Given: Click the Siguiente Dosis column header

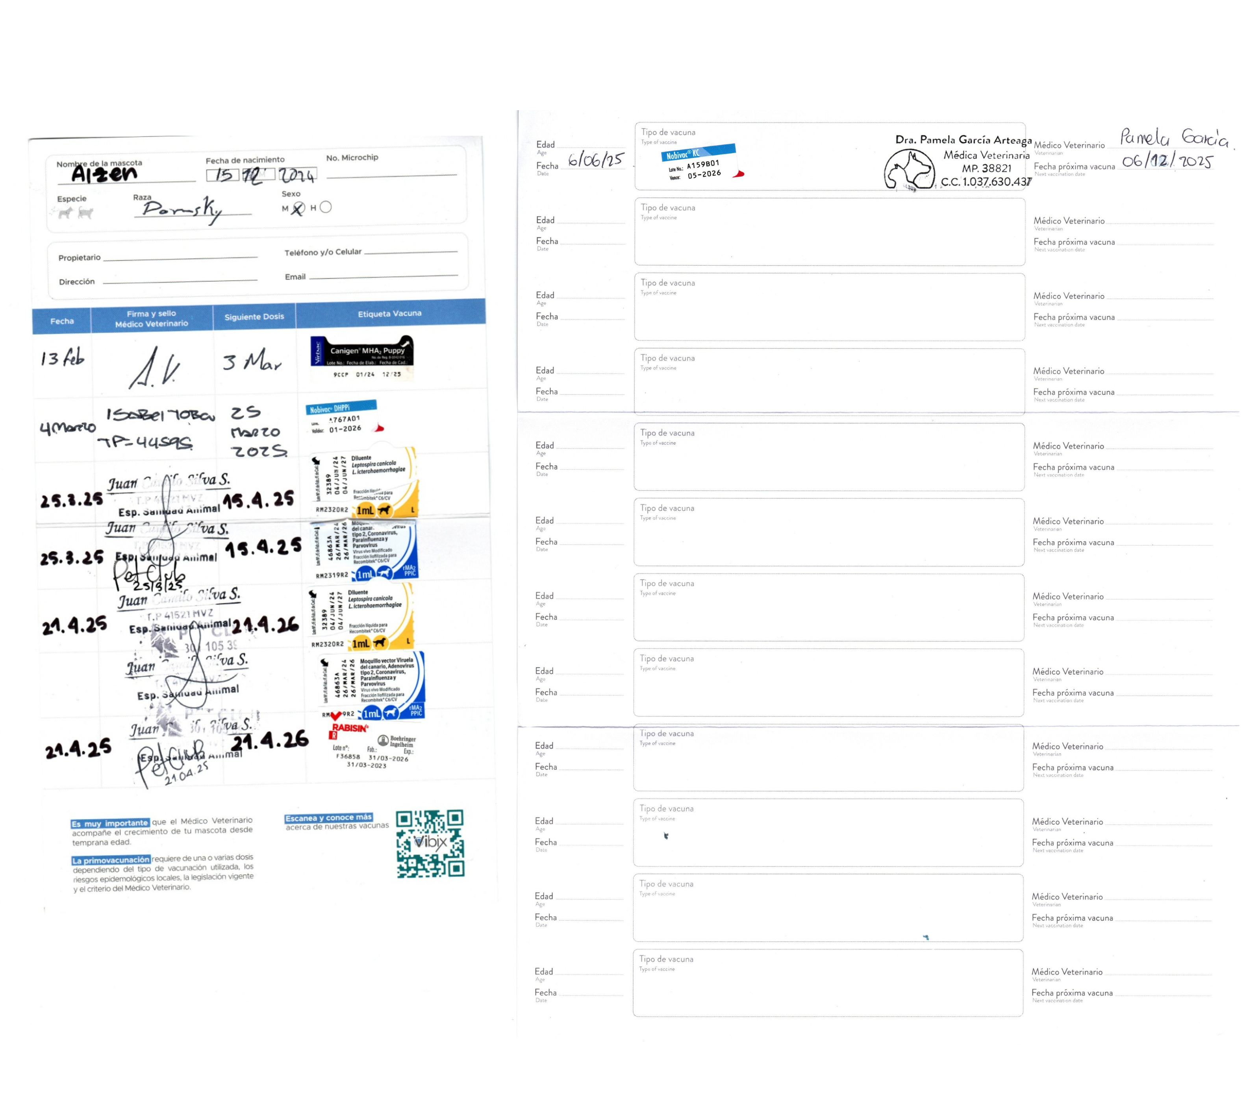Looking at the screenshot, I should (x=254, y=317).
